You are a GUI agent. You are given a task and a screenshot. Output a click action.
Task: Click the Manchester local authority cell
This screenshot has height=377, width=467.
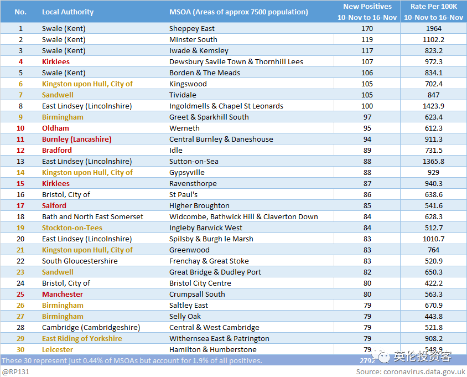coord(63,294)
